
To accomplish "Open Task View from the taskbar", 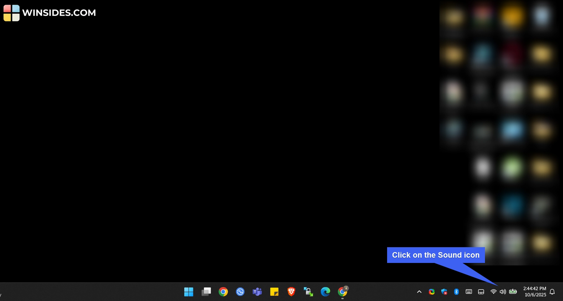I will 206,292.
